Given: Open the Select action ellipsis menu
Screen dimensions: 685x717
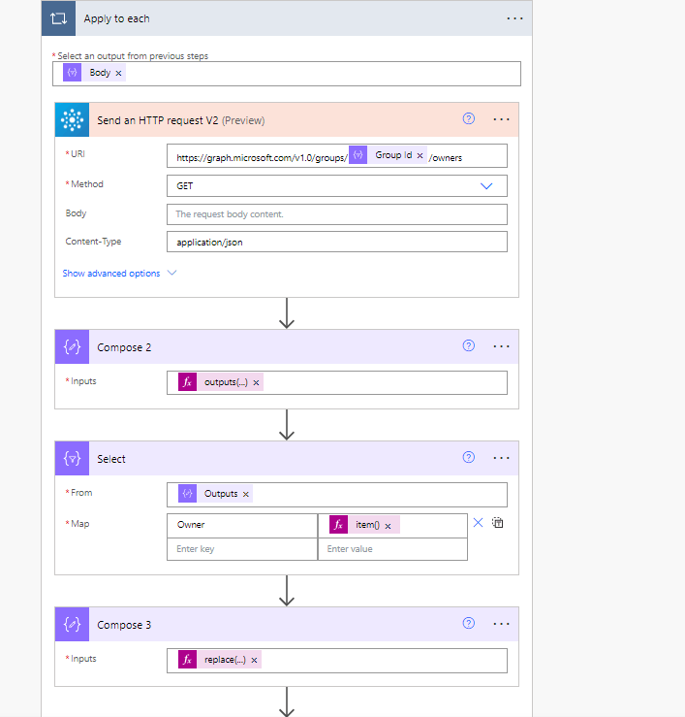Looking at the screenshot, I should (501, 458).
